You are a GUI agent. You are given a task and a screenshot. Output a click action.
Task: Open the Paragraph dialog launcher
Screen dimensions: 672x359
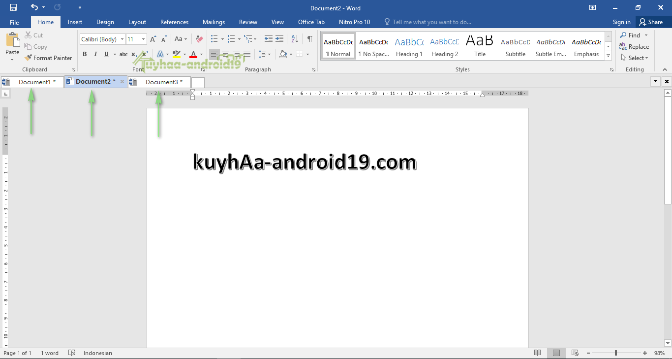314,70
